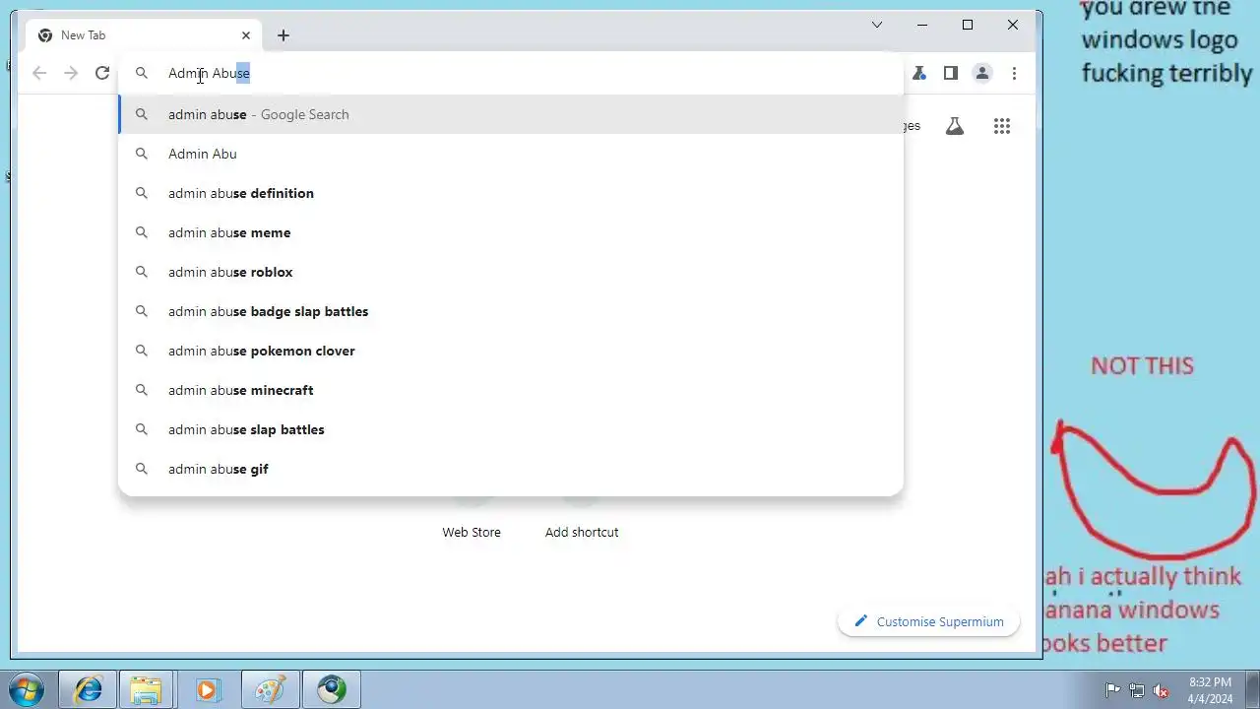Click magnifier icon beside 'admin abuse roblox'
This screenshot has width=1260, height=709.
point(142,272)
